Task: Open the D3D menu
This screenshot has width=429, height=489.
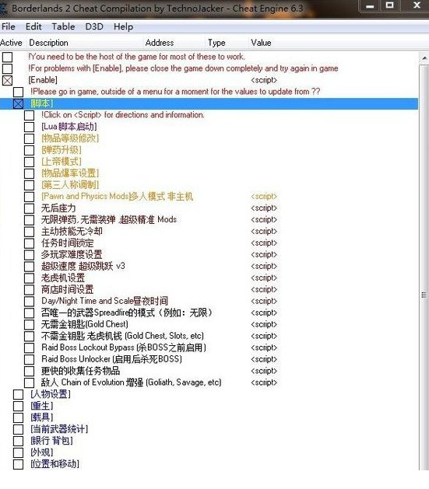Action: point(94,26)
